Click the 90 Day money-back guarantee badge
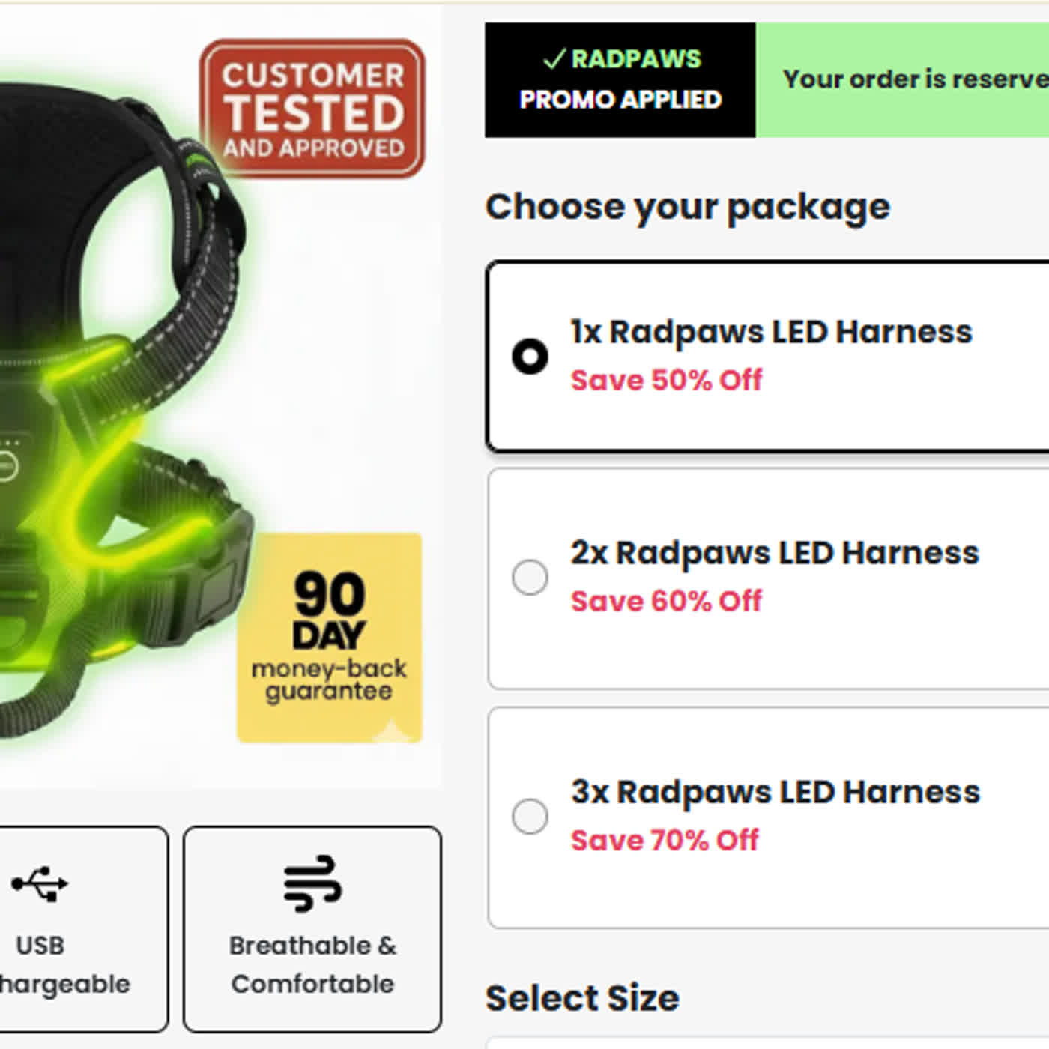Viewport: 1049px width, 1049px height. pyautogui.click(x=330, y=638)
